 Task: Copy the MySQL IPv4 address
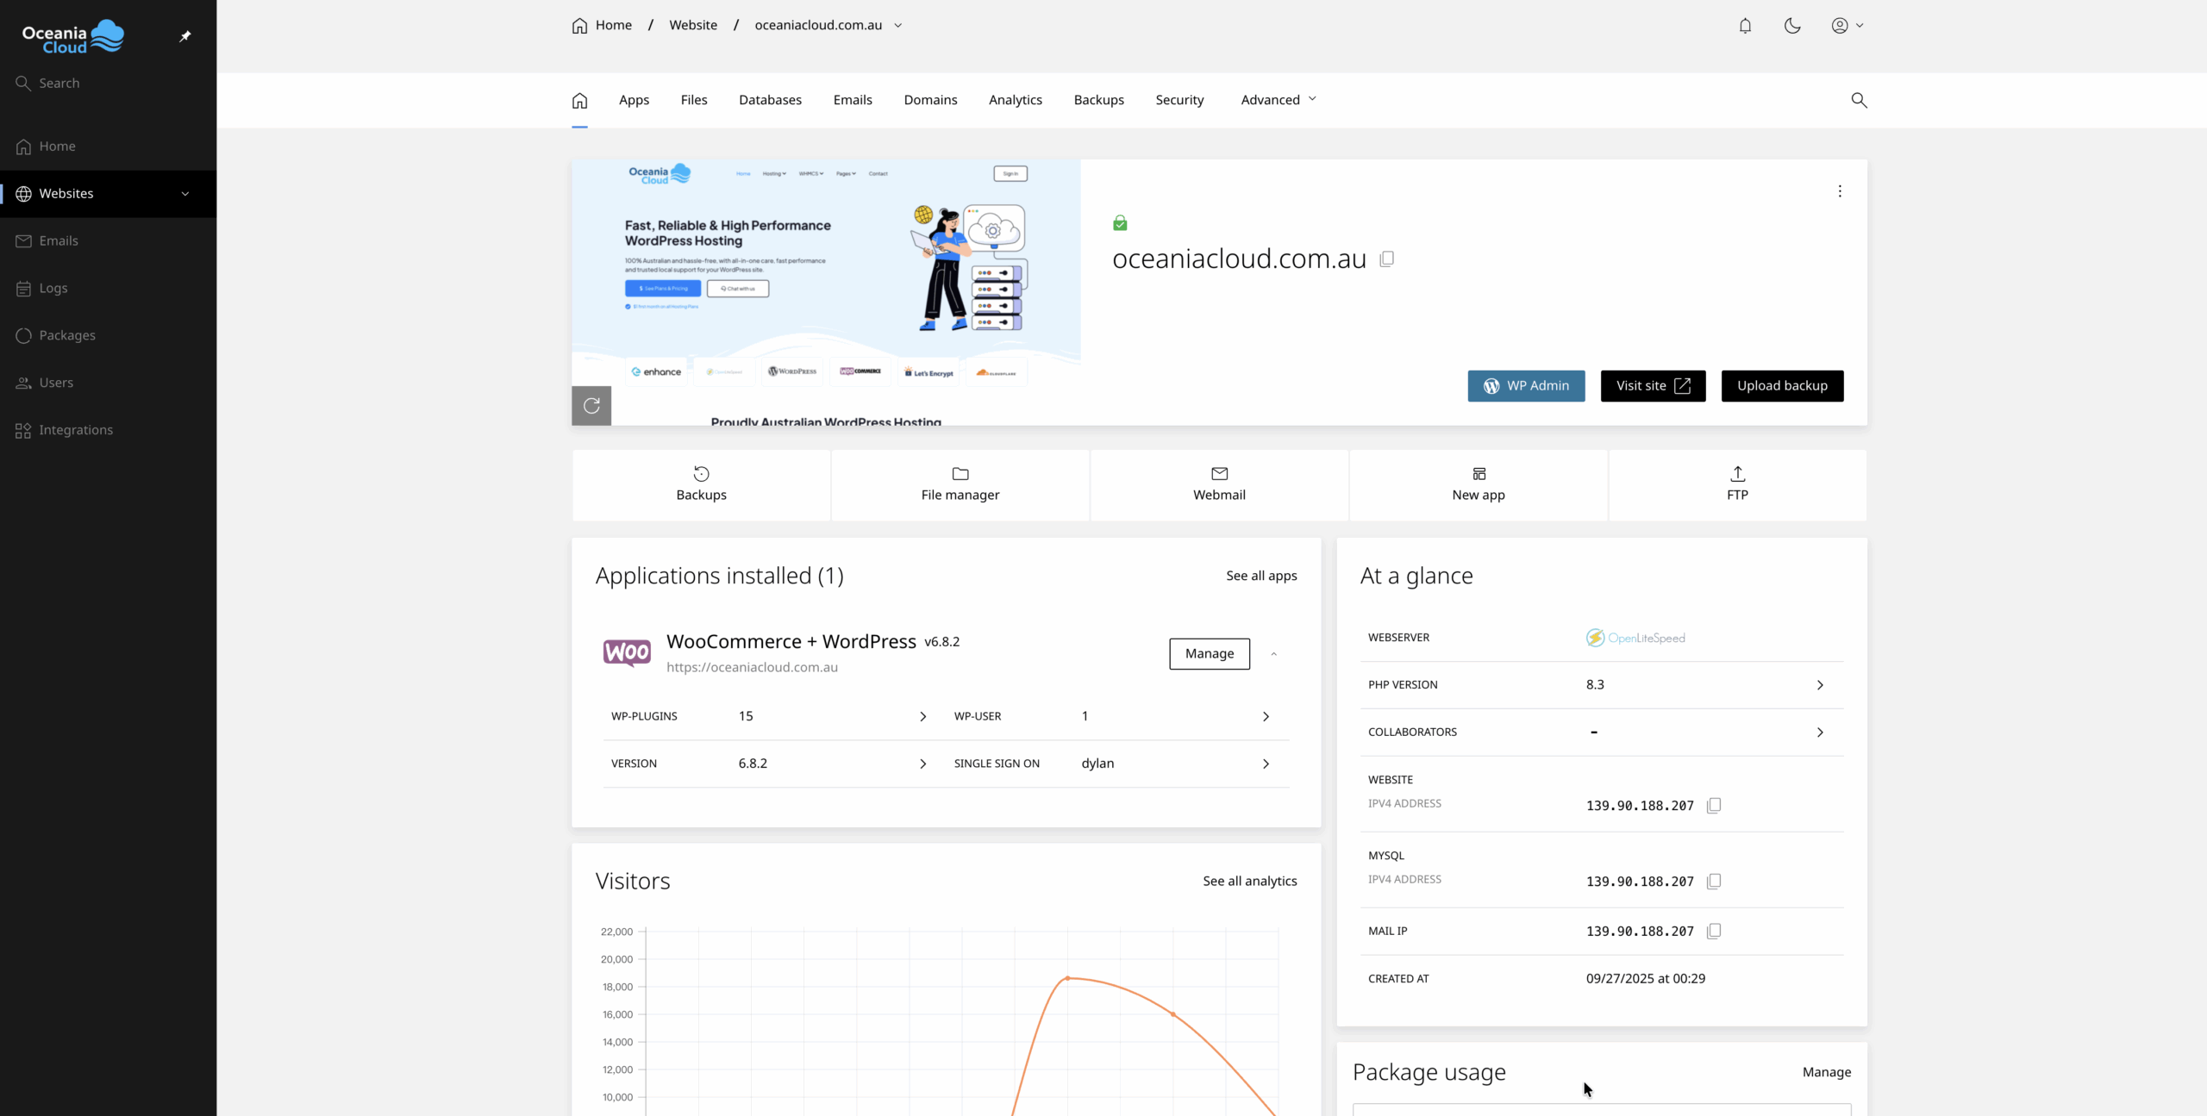coord(1714,881)
